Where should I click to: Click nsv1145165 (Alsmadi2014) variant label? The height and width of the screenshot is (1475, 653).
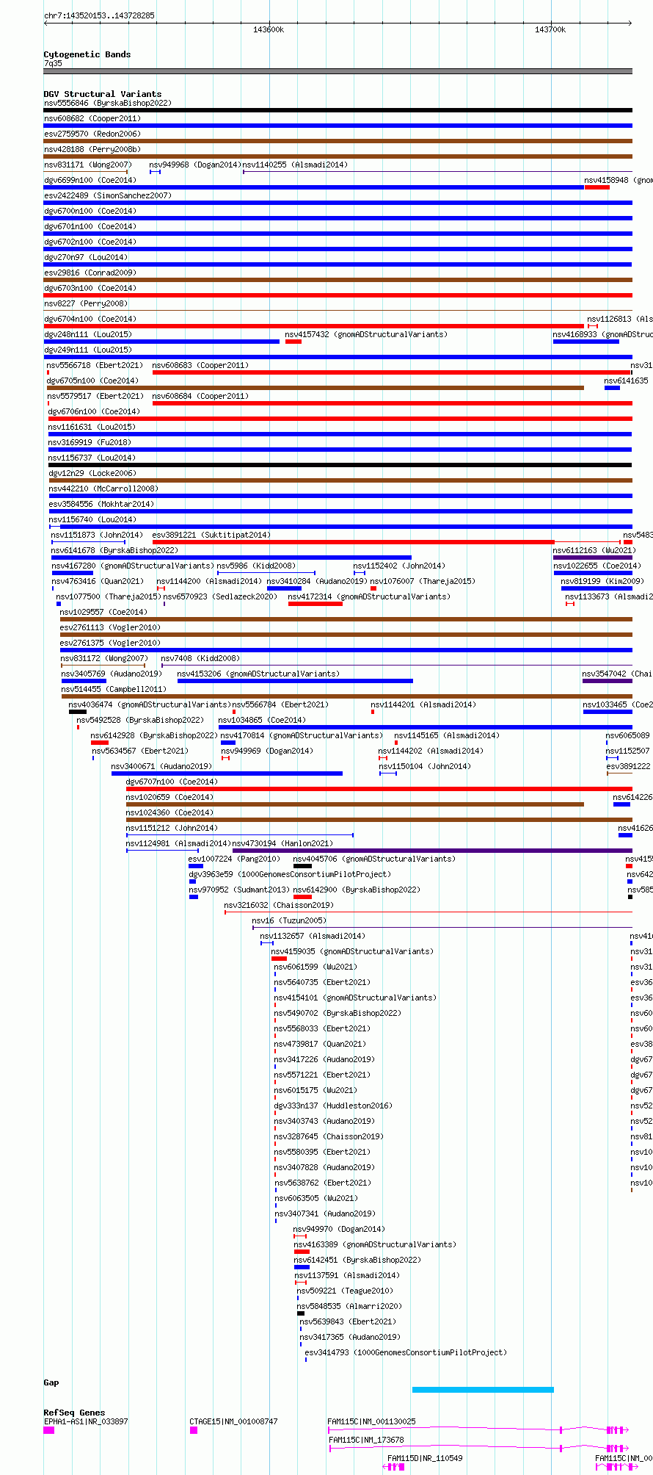(447, 735)
